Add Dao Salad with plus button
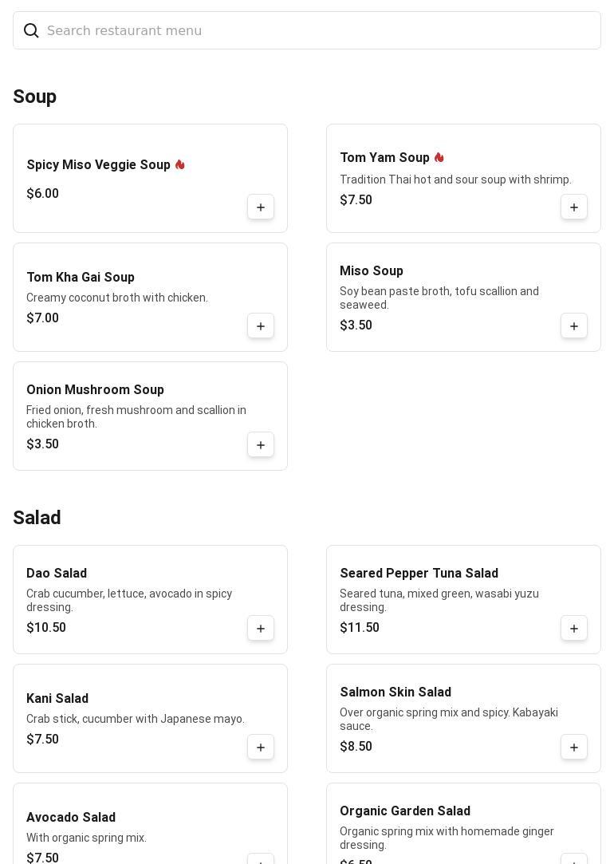 click(x=261, y=629)
